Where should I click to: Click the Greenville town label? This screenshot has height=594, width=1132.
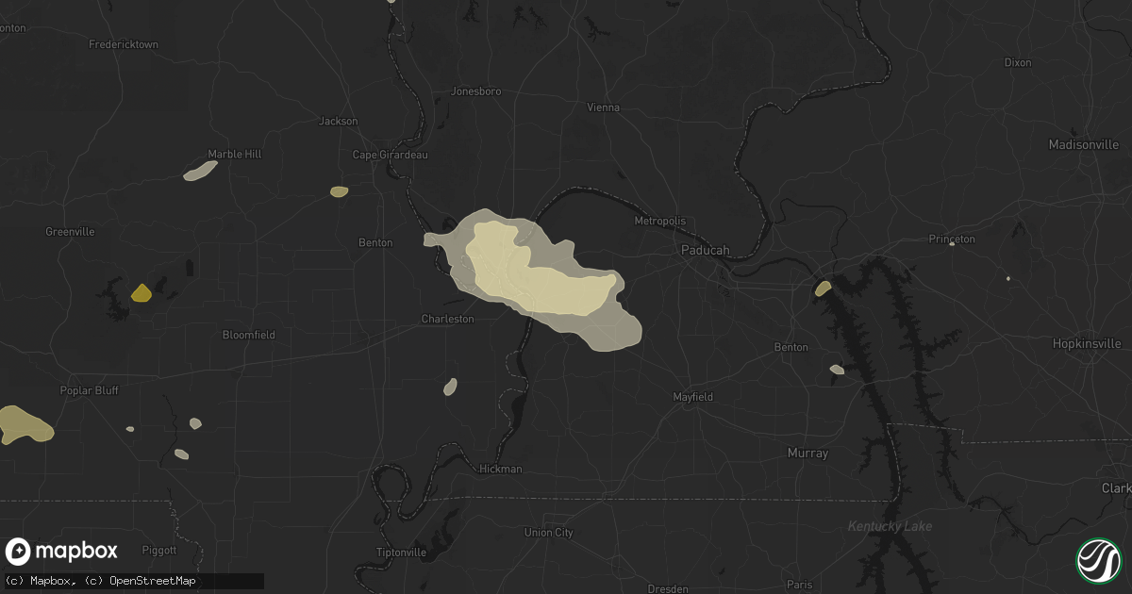70,231
